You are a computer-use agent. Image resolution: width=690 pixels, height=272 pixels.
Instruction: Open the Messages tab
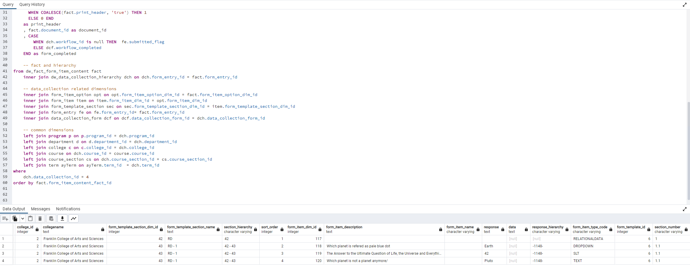[40, 209]
